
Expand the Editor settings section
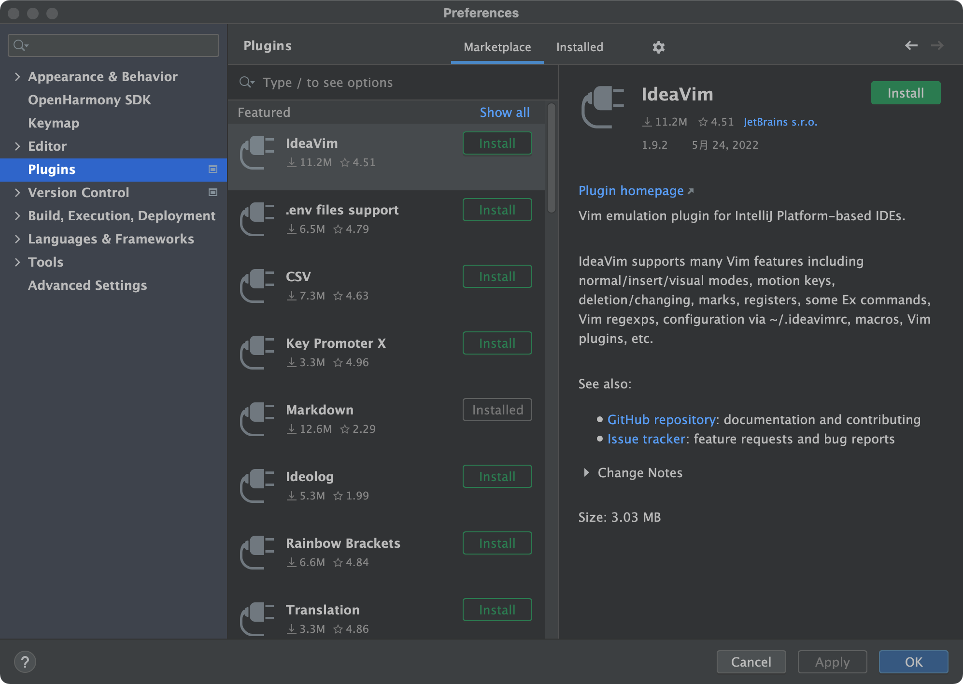17,146
